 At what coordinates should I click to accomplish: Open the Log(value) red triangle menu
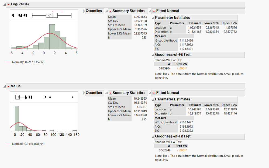[x=8, y=5]
